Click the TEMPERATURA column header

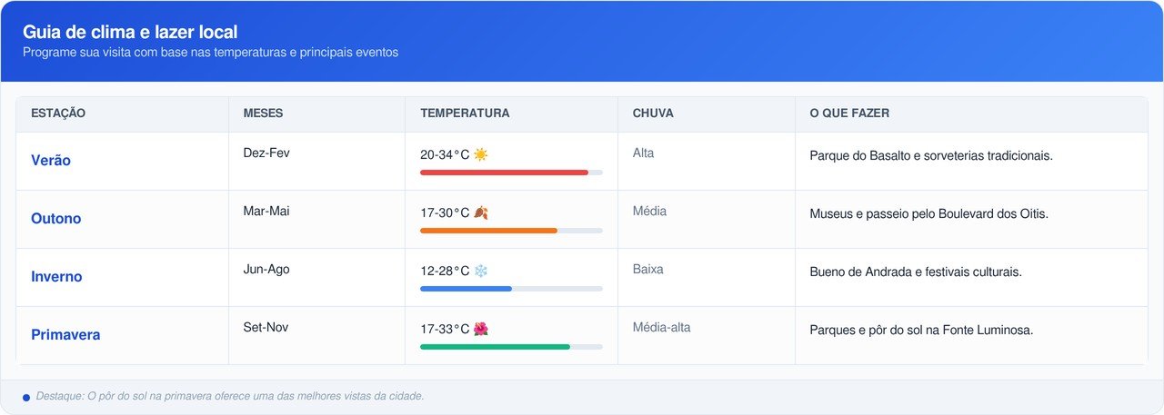click(465, 114)
